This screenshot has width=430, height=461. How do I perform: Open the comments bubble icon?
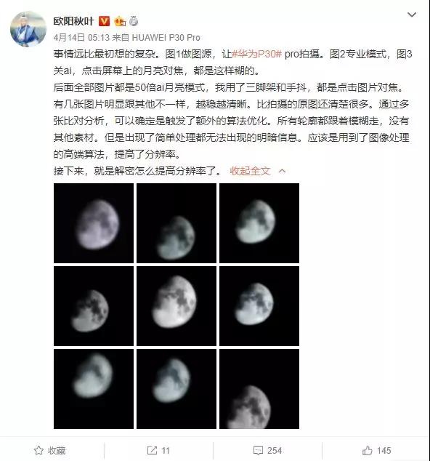[x=258, y=450]
